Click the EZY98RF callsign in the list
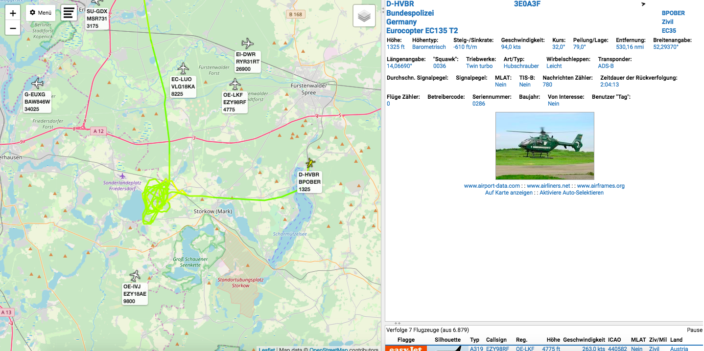Image resolution: width=704 pixels, height=351 pixels. (x=497, y=349)
